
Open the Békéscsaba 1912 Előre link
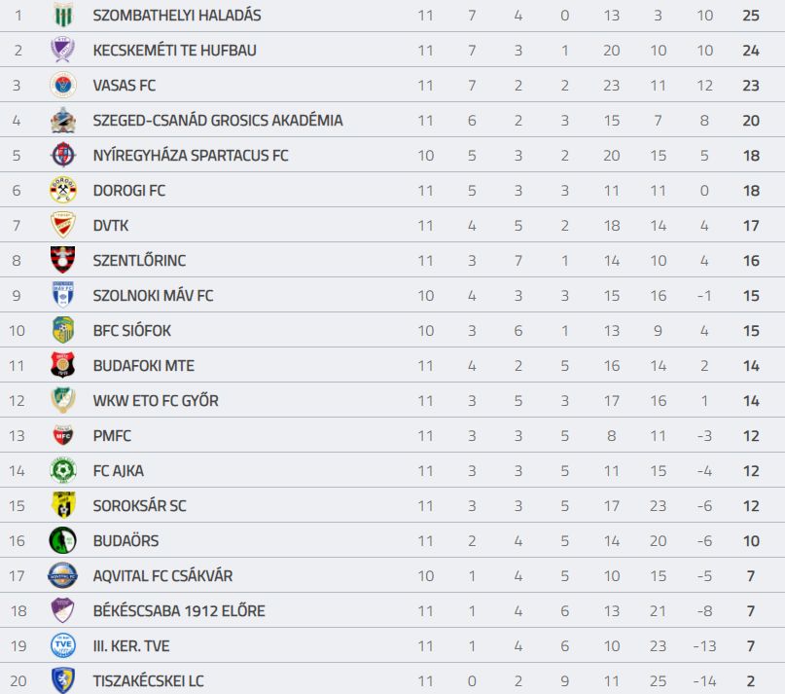pyautogui.click(x=179, y=611)
